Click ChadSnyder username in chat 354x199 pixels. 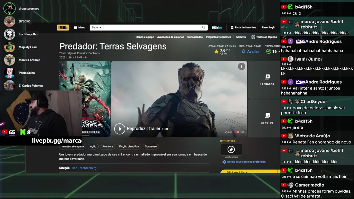[x=314, y=102]
